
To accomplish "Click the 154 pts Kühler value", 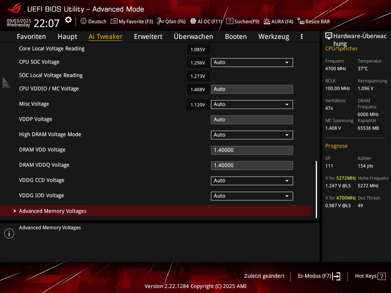I will 365,166.
